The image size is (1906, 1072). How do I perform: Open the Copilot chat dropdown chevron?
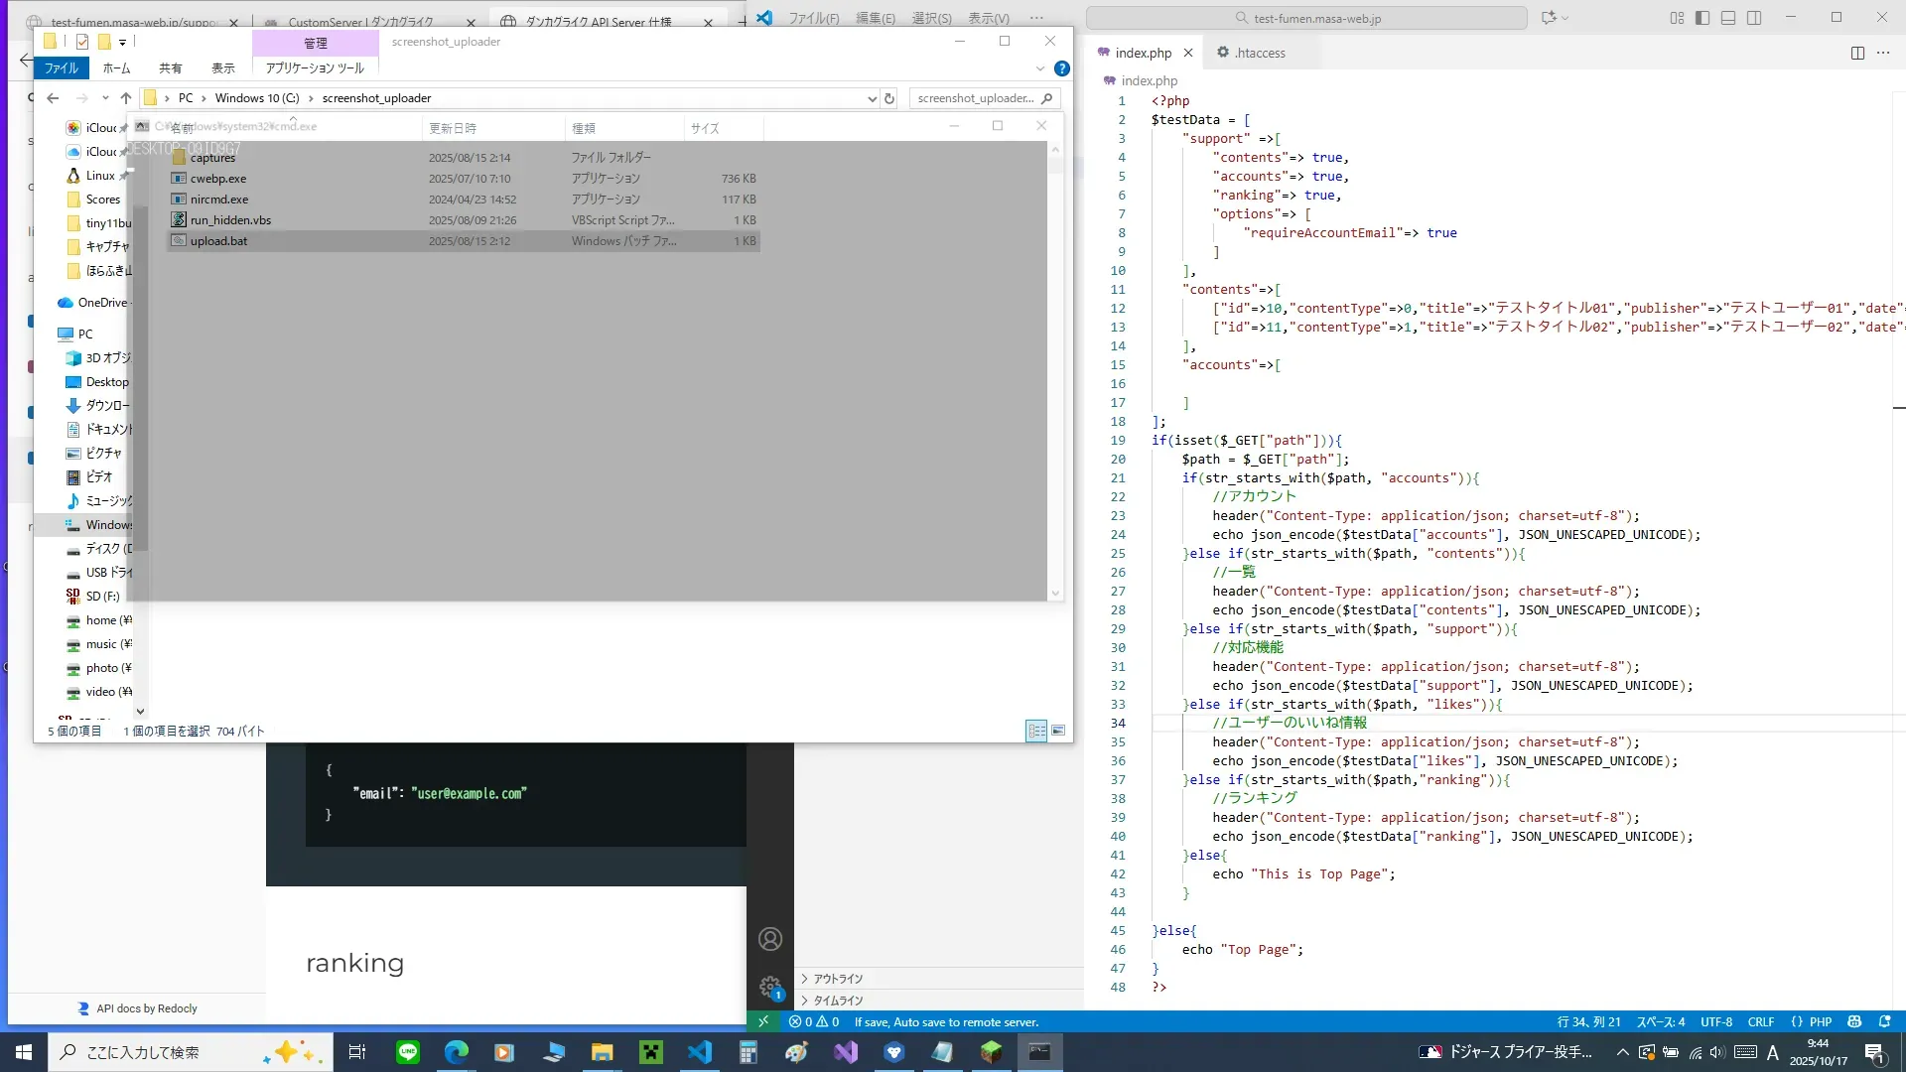pos(1566,18)
